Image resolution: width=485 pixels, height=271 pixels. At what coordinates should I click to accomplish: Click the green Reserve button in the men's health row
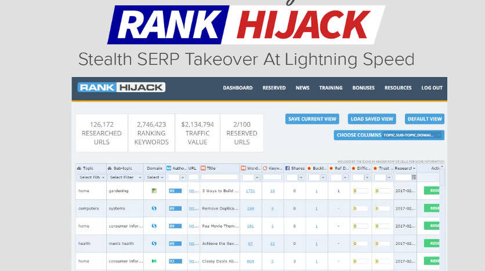coord(432,243)
